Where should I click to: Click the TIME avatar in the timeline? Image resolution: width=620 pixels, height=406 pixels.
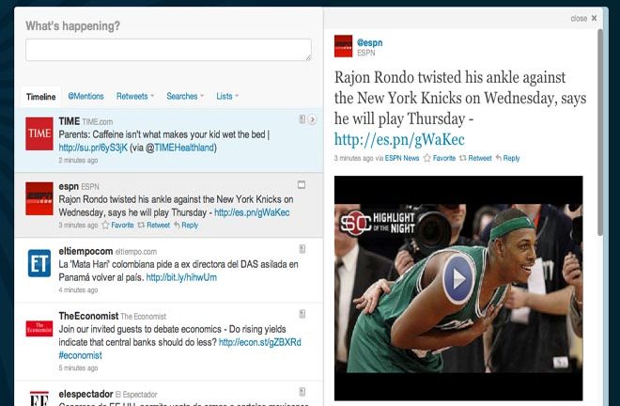39,133
